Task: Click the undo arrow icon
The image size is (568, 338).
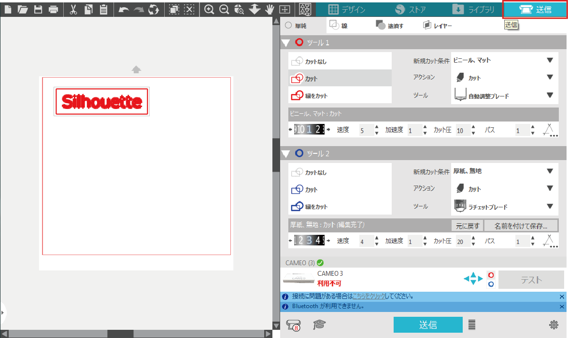Action: click(x=124, y=9)
